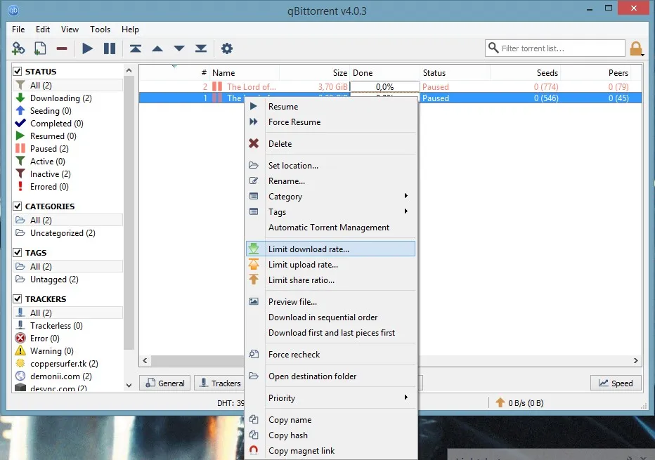This screenshot has width=655, height=460.
Task: Sort by the Seeds column header
Action: click(x=525, y=72)
